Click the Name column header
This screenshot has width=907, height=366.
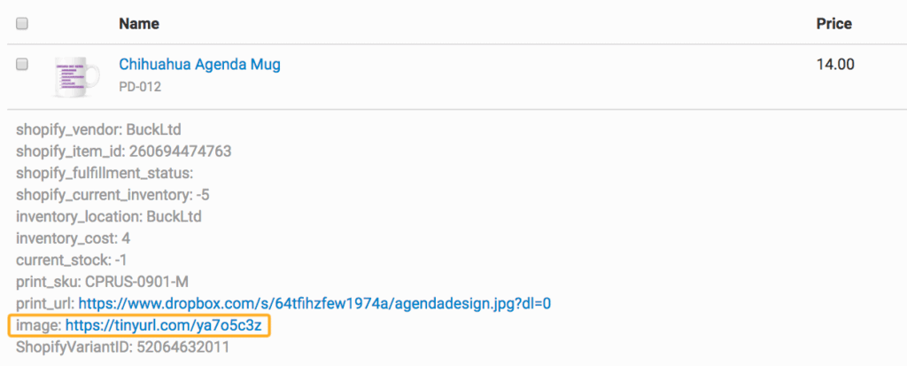(139, 24)
